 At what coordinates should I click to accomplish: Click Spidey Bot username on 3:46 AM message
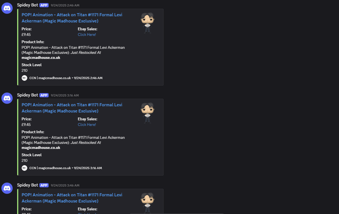pyautogui.click(x=28, y=185)
